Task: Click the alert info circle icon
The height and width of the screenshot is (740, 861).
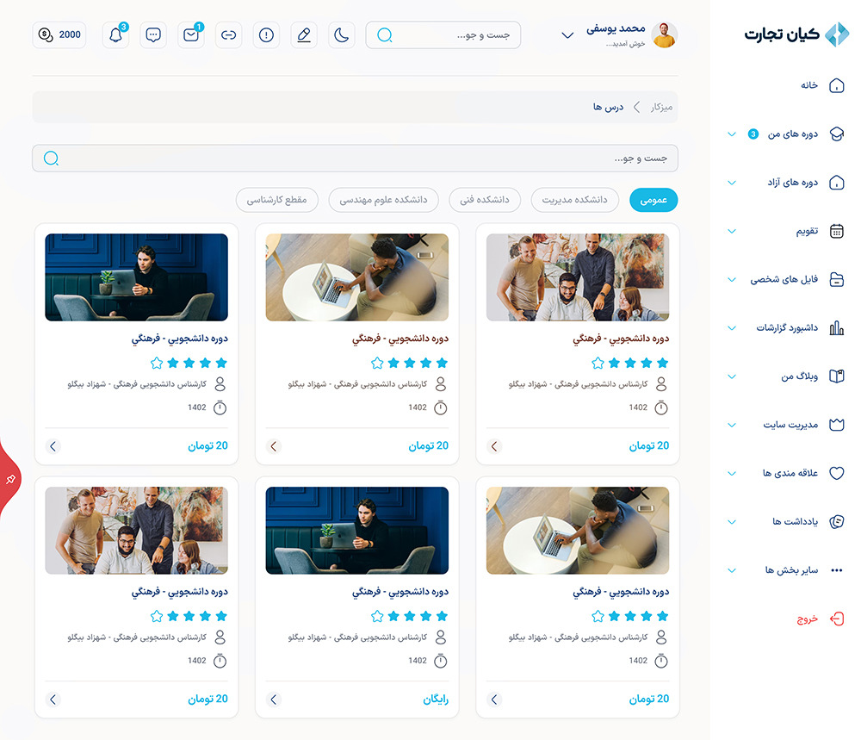Action: [266, 35]
